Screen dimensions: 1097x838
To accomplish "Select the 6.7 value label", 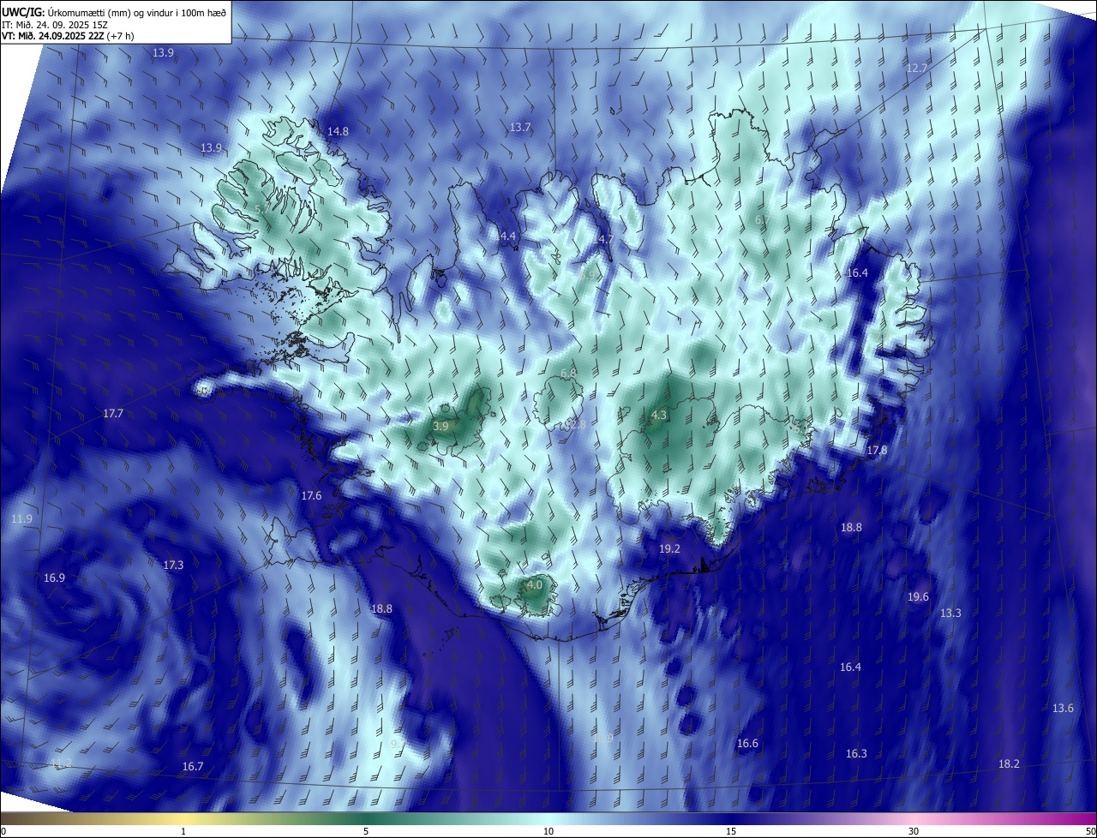I will tap(762, 219).
